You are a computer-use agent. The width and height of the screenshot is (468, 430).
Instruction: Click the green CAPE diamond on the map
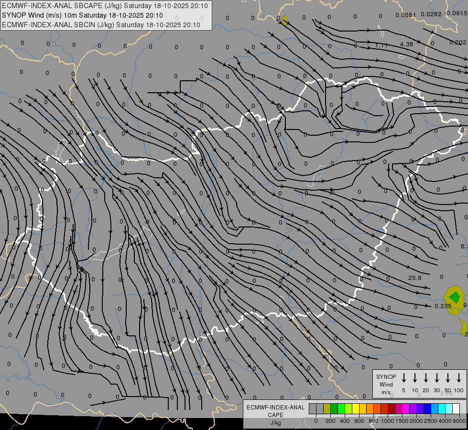(454, 297)
